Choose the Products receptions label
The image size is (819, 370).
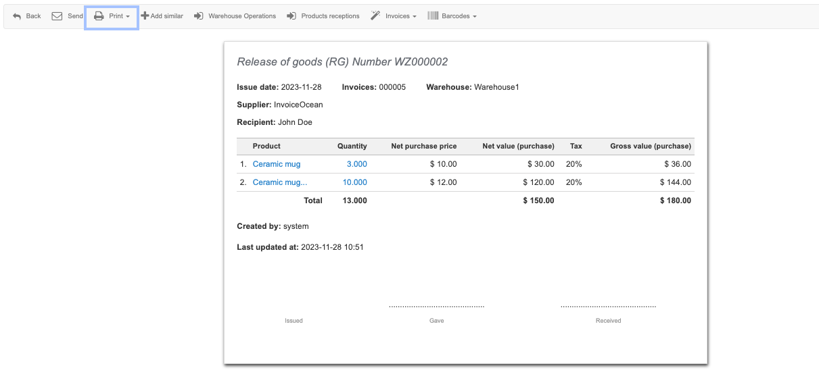tap(330, 16)
